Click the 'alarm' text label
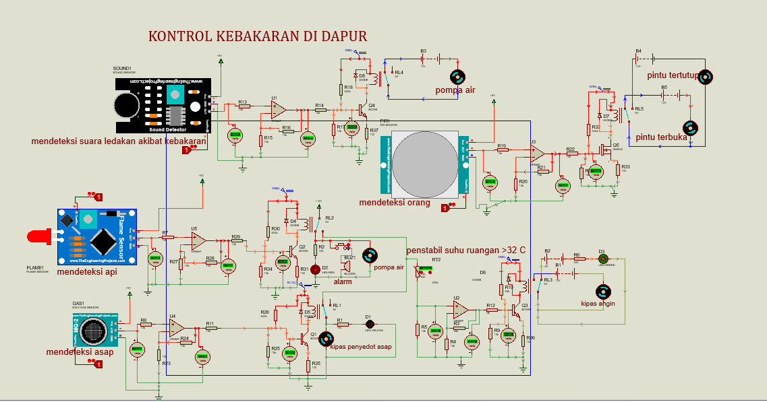 [343, 282]
